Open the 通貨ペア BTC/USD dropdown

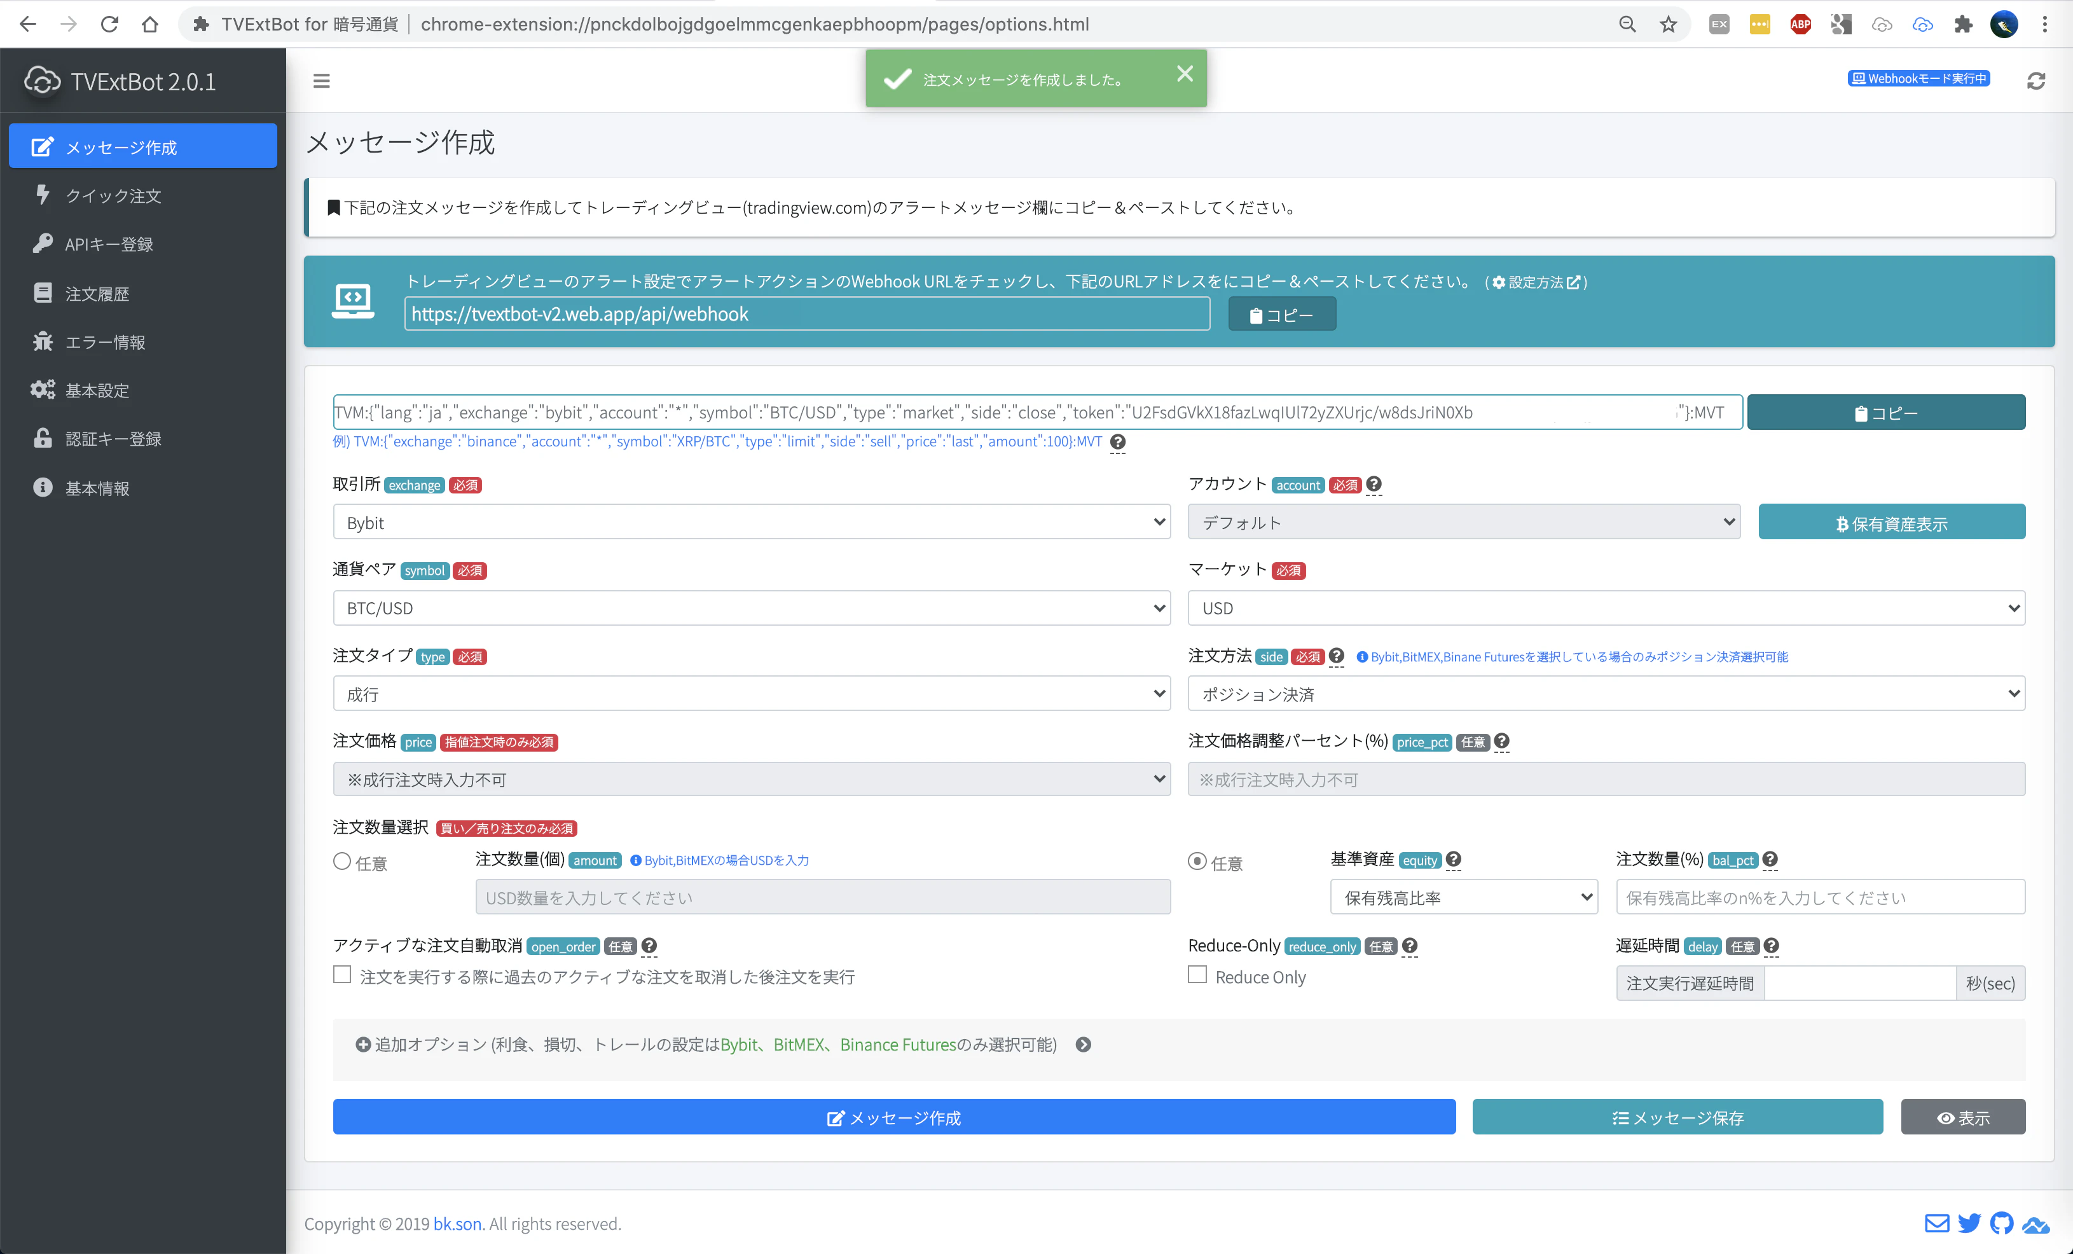point(751,608)
